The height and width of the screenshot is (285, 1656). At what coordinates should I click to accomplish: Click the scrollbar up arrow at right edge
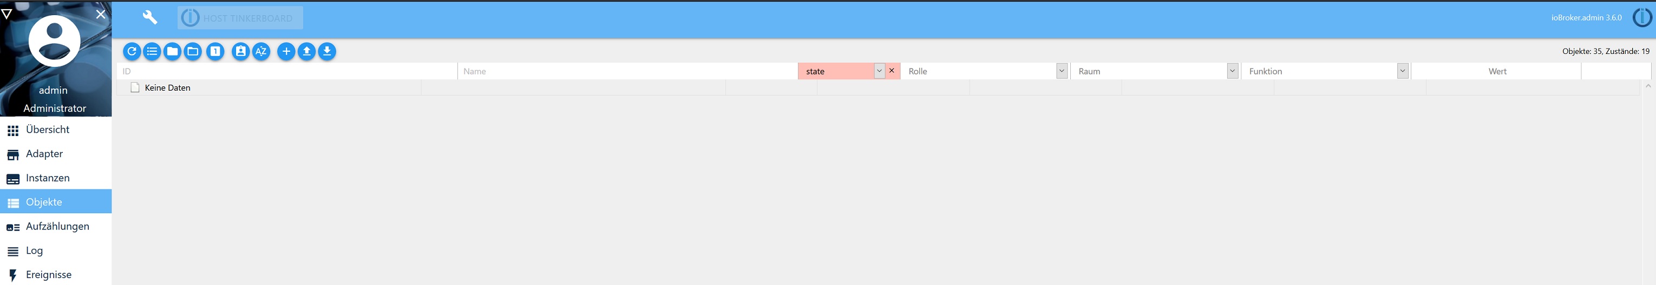pos(1648,86)
